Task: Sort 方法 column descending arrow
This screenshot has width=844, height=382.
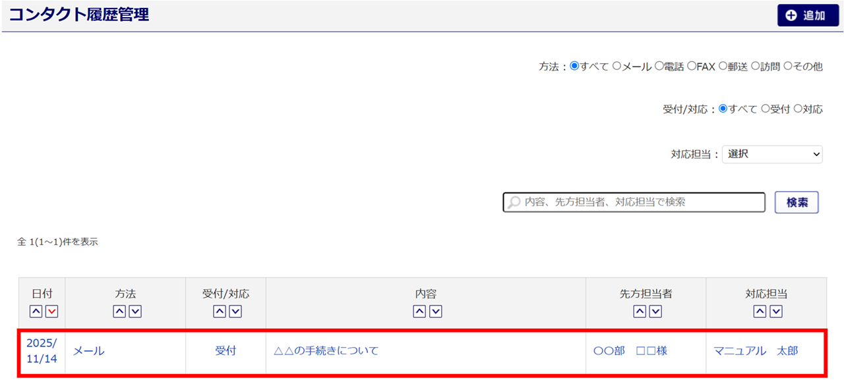Action: 135,312
